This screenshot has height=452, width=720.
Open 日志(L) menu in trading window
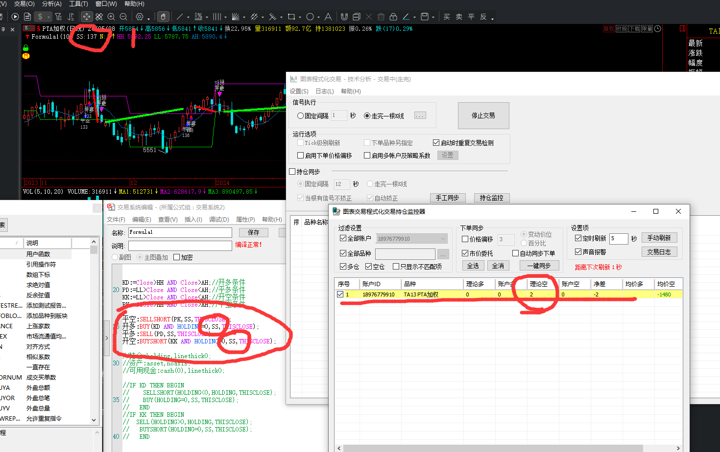pyautogui.click(x=325, y=91)
